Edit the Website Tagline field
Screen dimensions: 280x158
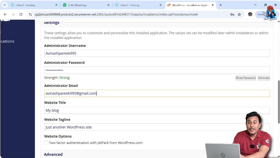pos(157,127)
